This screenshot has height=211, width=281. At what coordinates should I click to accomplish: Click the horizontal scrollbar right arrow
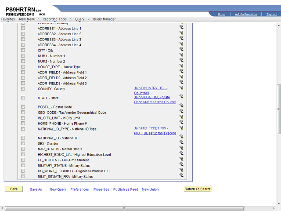click(x=274, y=208)
